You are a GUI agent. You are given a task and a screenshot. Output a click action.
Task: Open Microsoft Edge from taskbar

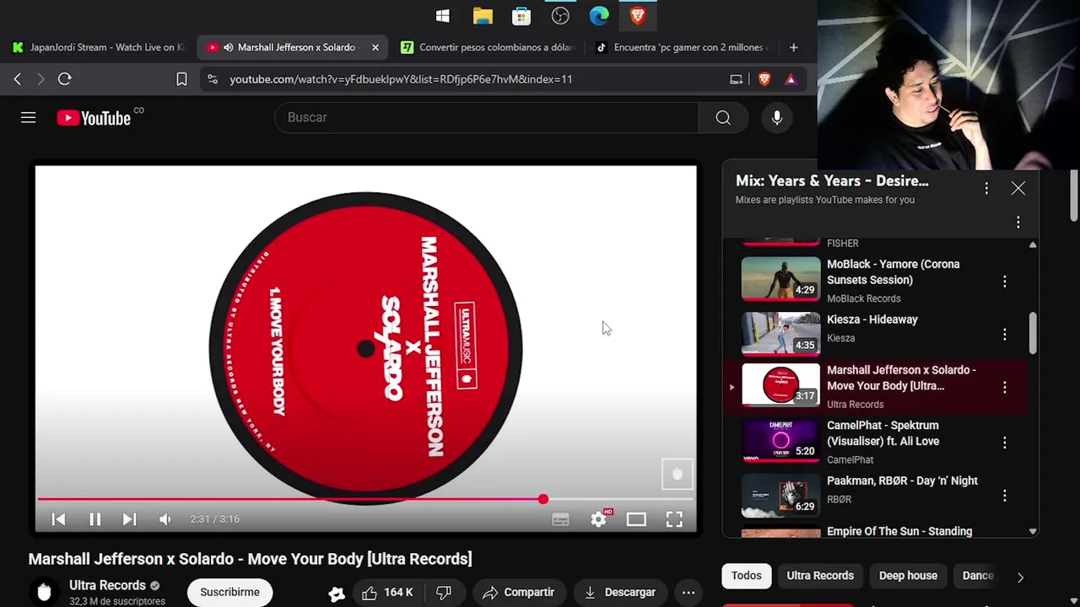599,16
